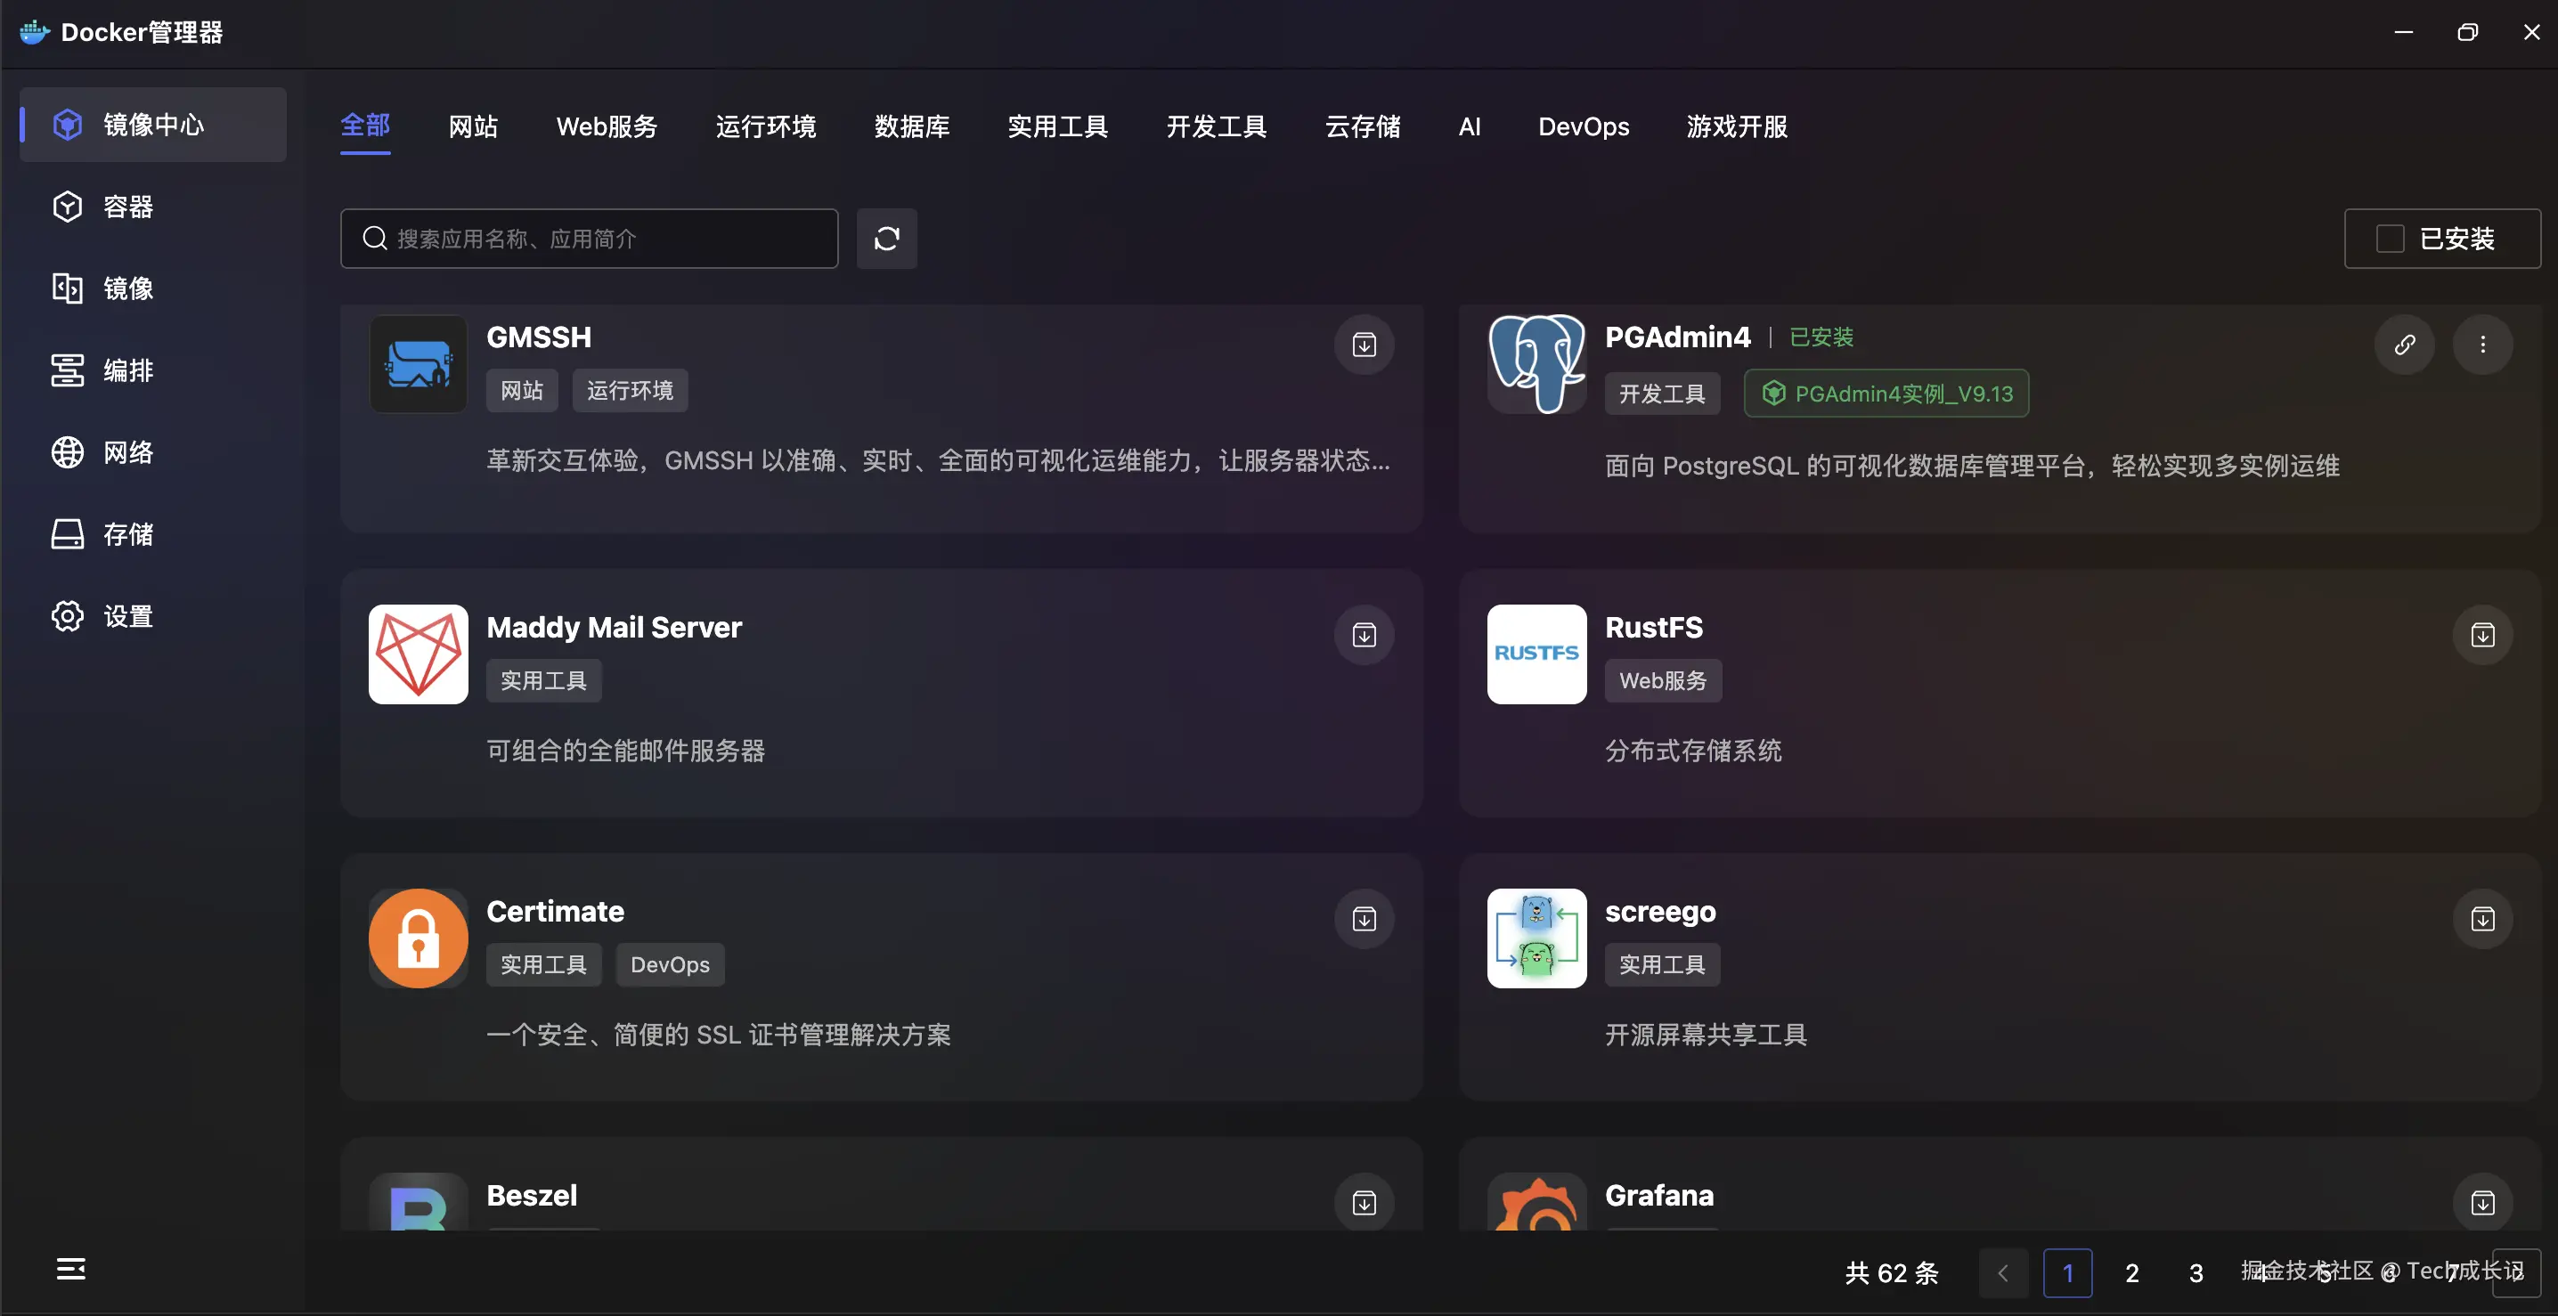Screen dimensions: 2558x1316
Task: Download the GMSSH image
Action: click(1364, 345)
